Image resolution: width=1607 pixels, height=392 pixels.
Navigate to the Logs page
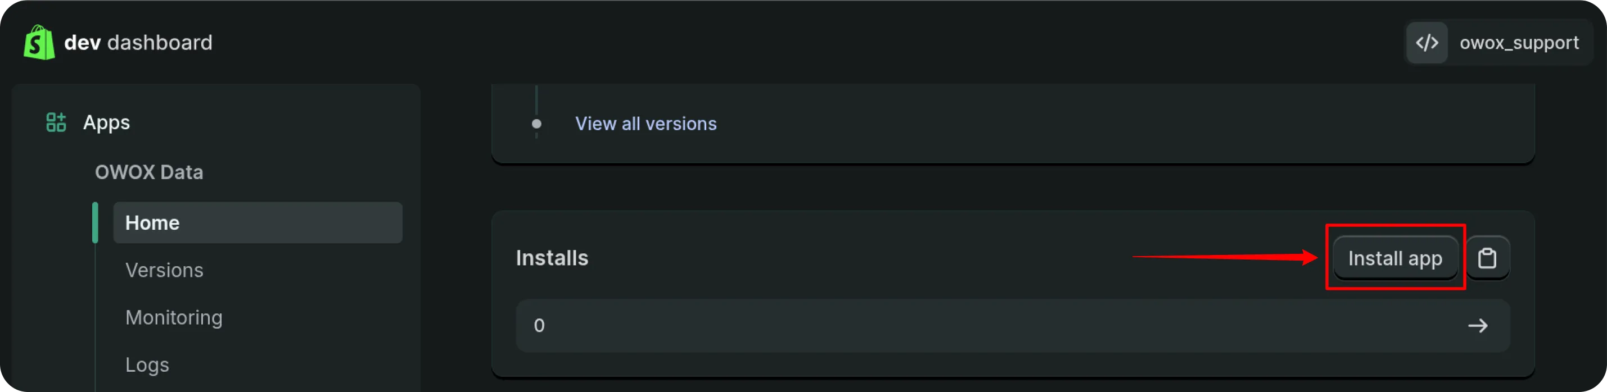[147, 364]
